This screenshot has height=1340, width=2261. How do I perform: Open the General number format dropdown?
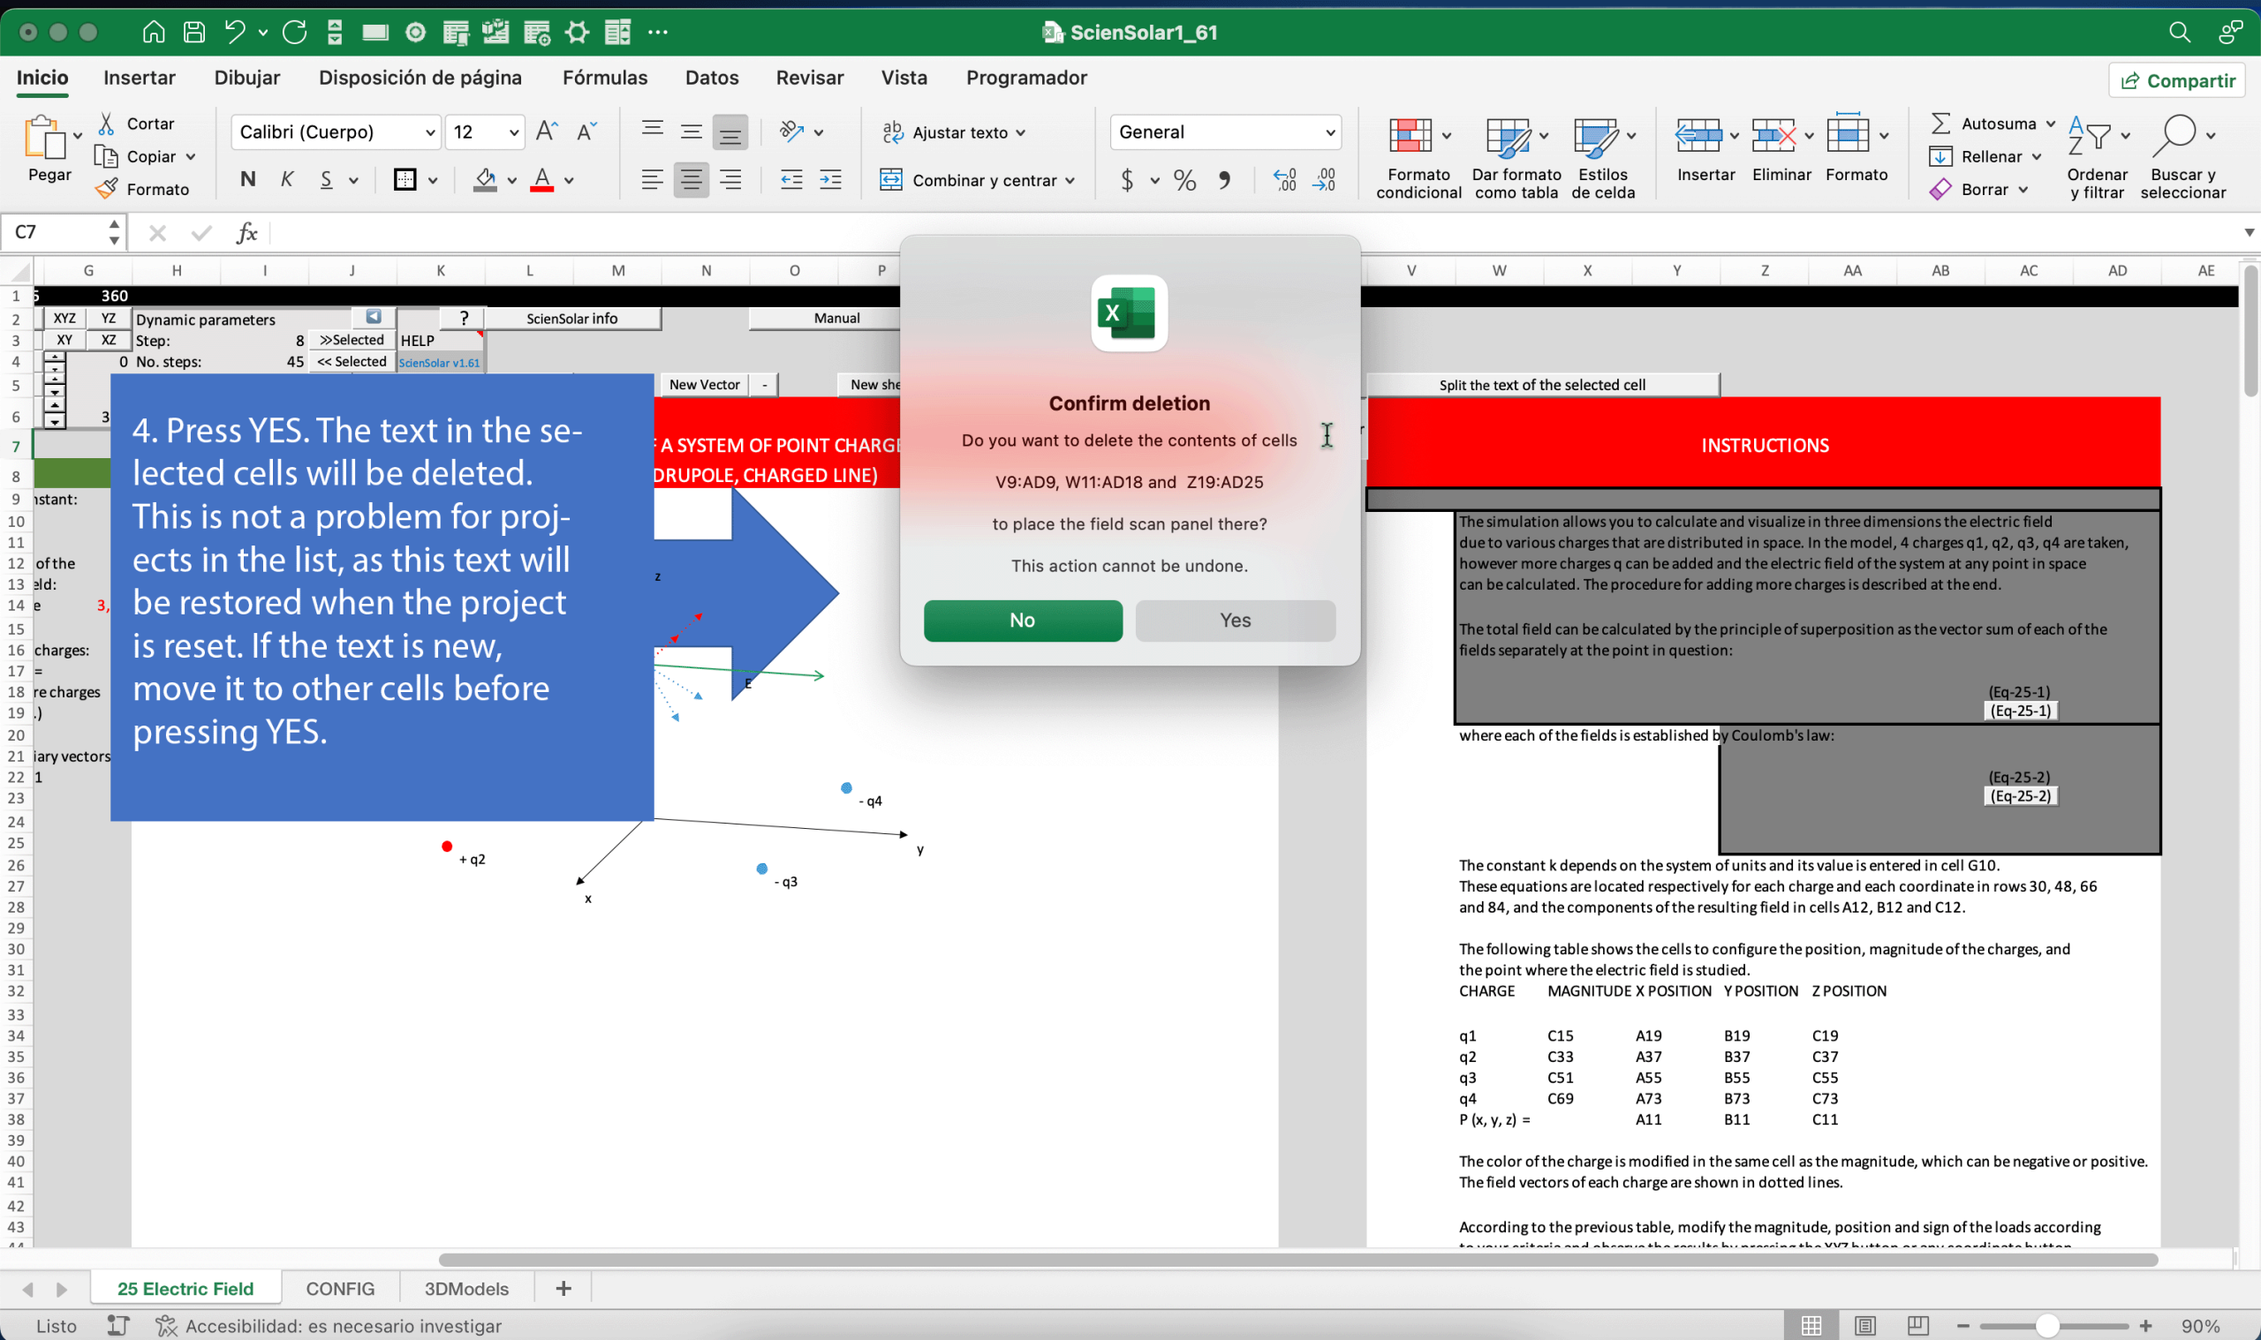coord(1328,132)
